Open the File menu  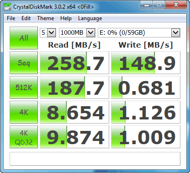[11, 18]
